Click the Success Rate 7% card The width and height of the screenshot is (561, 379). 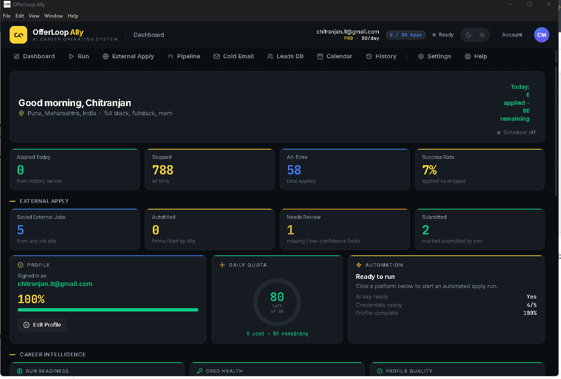pos(480,169)
